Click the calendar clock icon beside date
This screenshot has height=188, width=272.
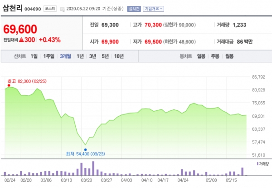click(x=63, y=9)
